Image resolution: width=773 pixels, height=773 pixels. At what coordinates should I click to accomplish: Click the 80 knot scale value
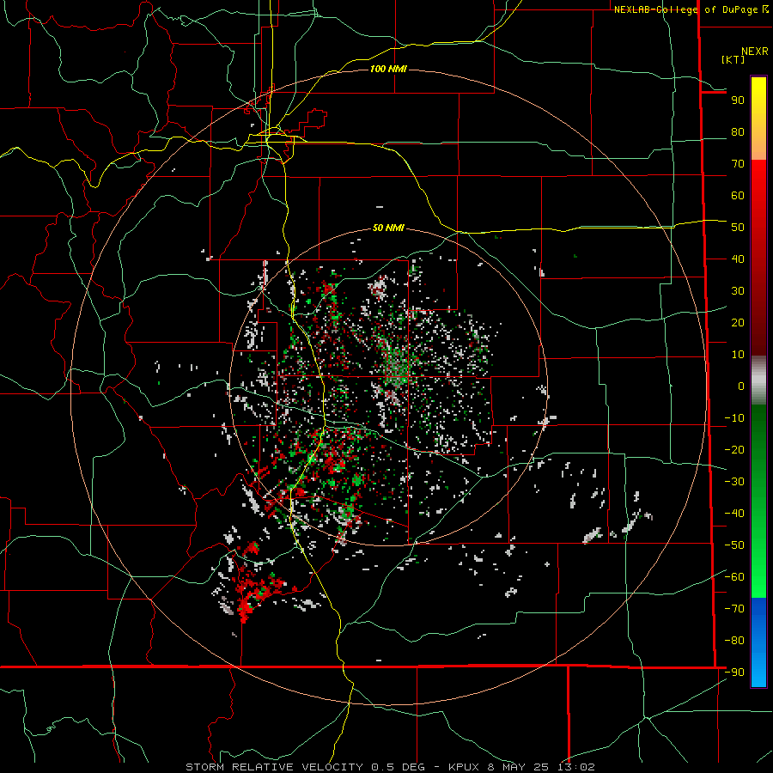pos(738,132)
